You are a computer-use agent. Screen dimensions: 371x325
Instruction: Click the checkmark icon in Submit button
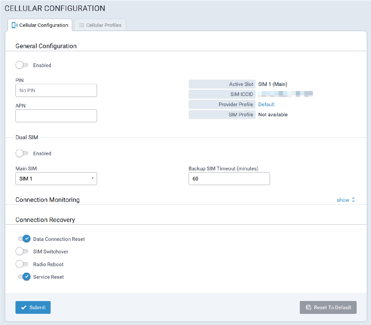[24, 307]
